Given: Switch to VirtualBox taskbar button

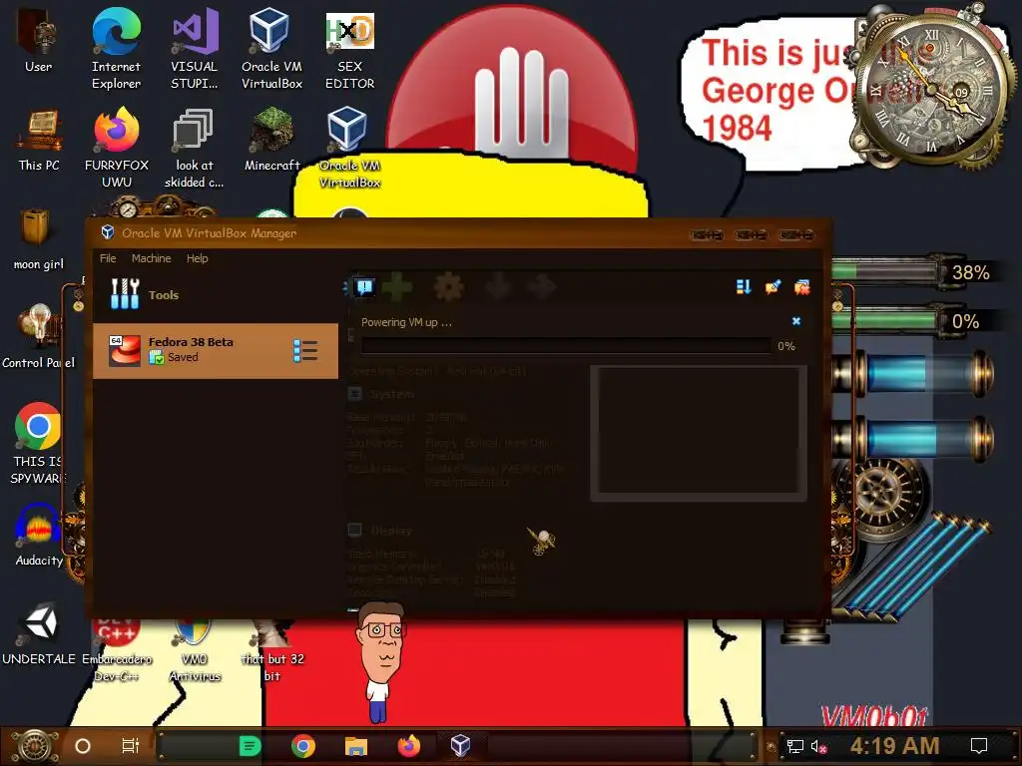Looking at the screenshot, I should tap(460, 745).
